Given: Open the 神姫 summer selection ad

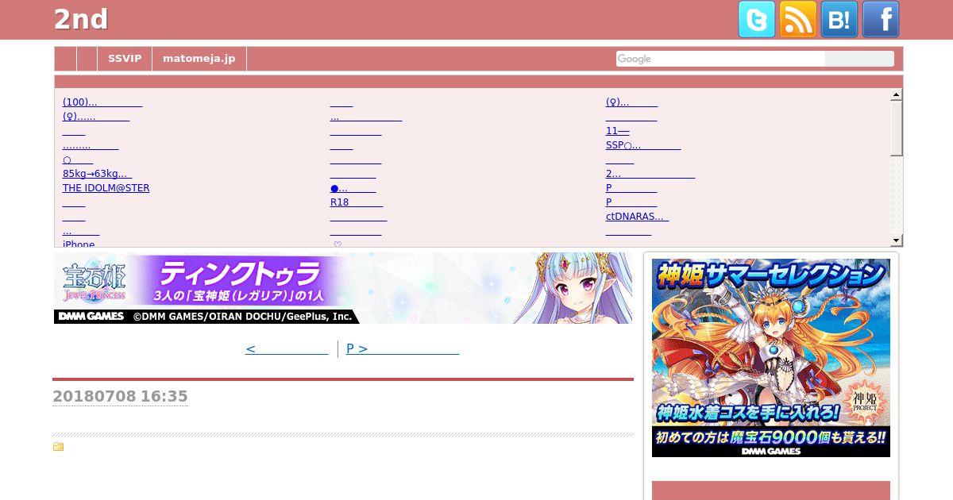Looking at the screenshot, I should [771, 358].
